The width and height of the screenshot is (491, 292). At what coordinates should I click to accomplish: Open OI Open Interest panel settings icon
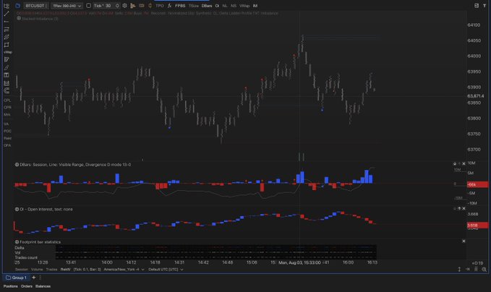(17, 210)
